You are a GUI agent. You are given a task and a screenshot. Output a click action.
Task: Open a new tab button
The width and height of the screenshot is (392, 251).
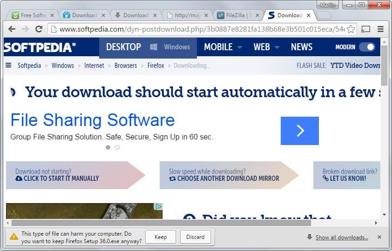coord(324,15)
